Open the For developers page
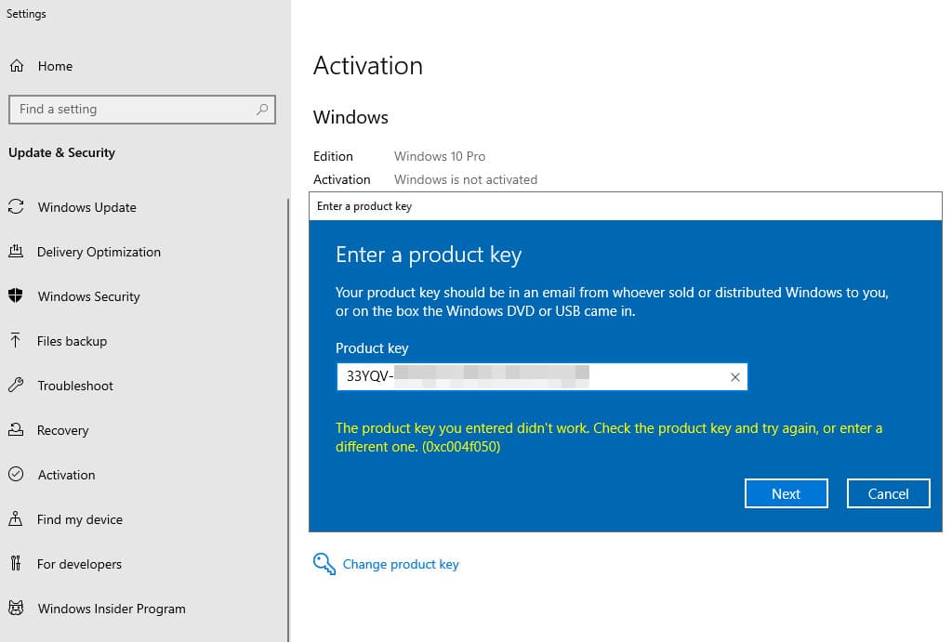The width and height of the screenshot is (952, 642). 79,564
